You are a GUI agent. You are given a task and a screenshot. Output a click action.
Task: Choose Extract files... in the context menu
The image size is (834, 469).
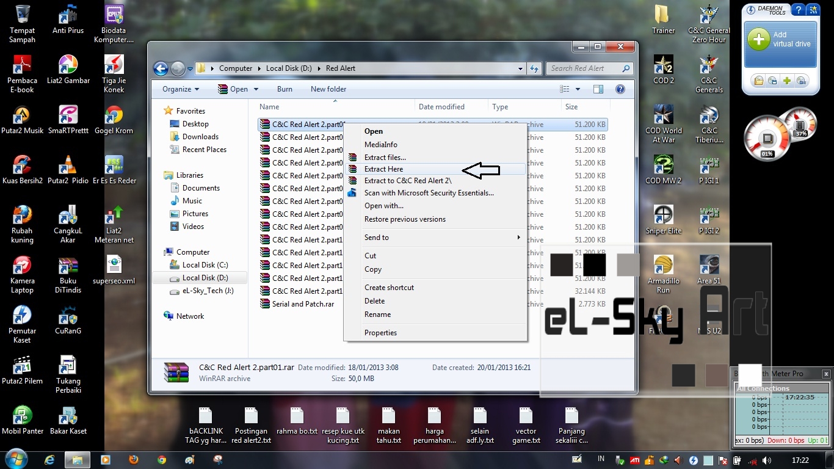click(435, 158)
